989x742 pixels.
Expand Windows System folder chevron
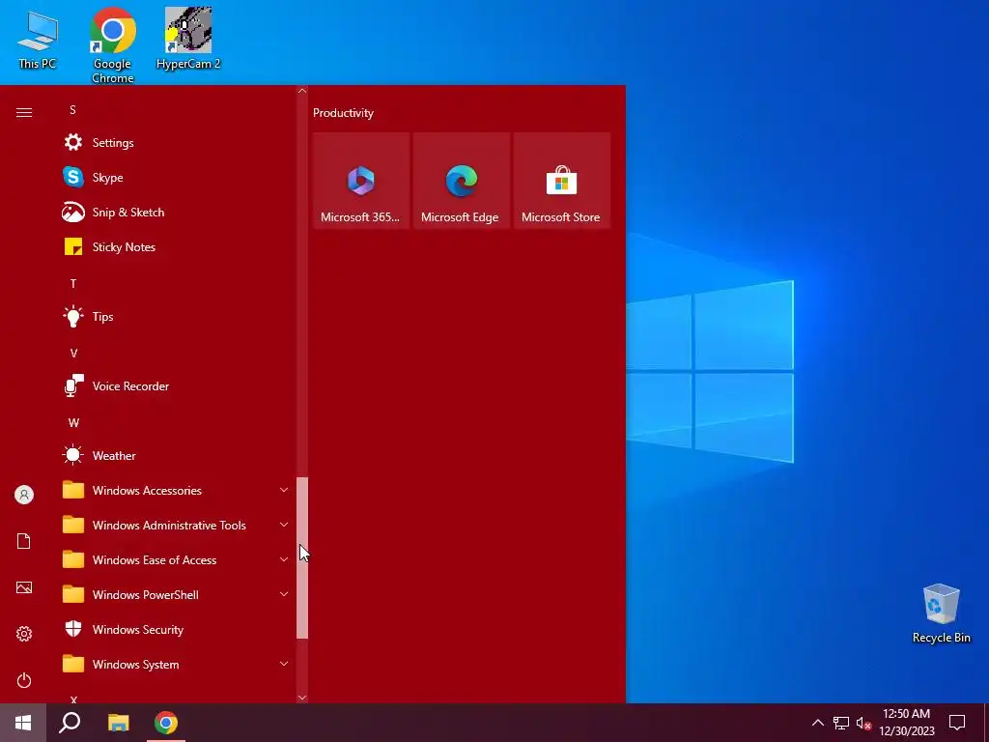point(284,663)
